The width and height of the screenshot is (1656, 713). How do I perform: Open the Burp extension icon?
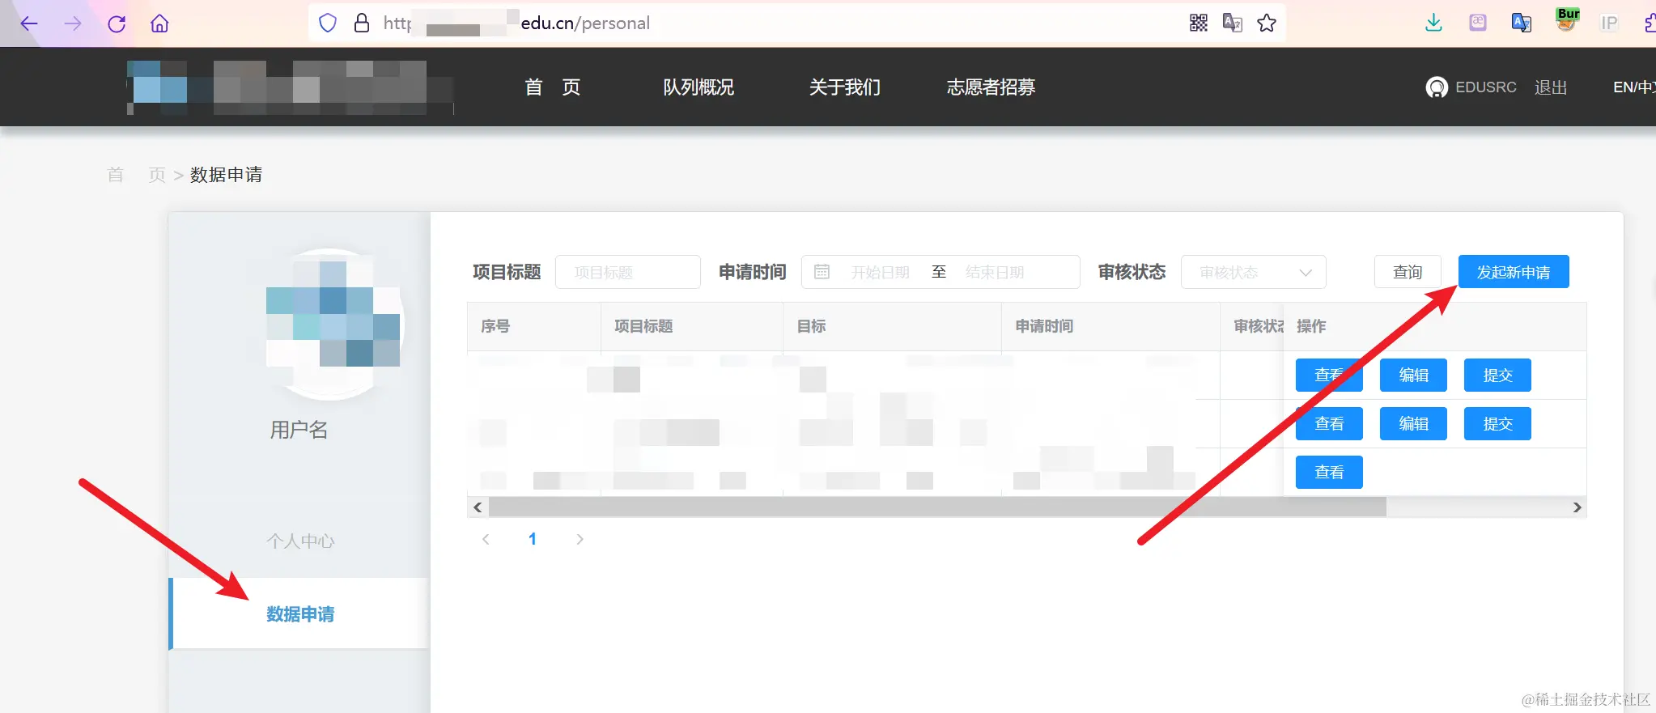pyautogui.click(x=1567, y=19)
